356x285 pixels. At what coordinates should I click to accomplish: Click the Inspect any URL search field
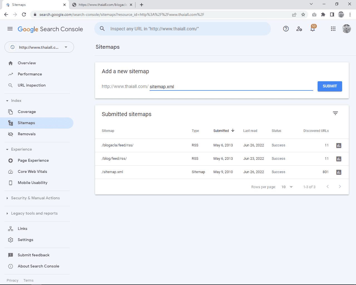tap(182, 29)
